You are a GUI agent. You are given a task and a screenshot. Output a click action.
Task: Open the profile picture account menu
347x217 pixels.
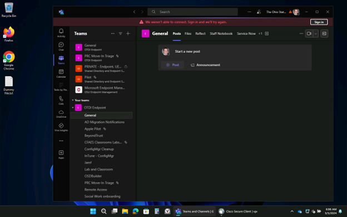(296, 12)
